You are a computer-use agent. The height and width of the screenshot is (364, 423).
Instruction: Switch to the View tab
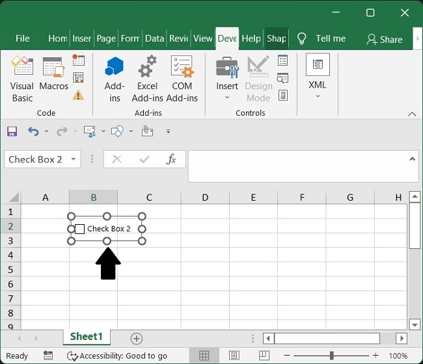(203, 38)
